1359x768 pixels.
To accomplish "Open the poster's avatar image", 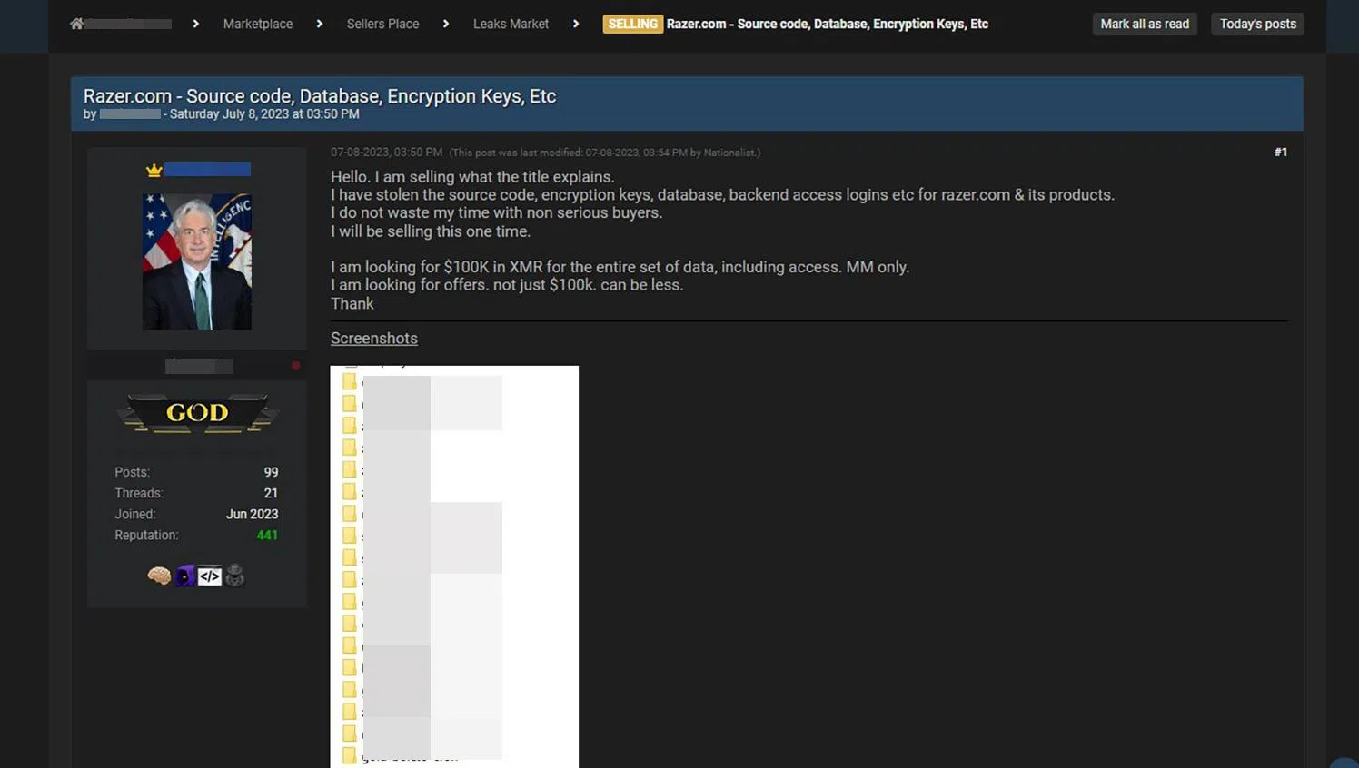I will [197, 261].
